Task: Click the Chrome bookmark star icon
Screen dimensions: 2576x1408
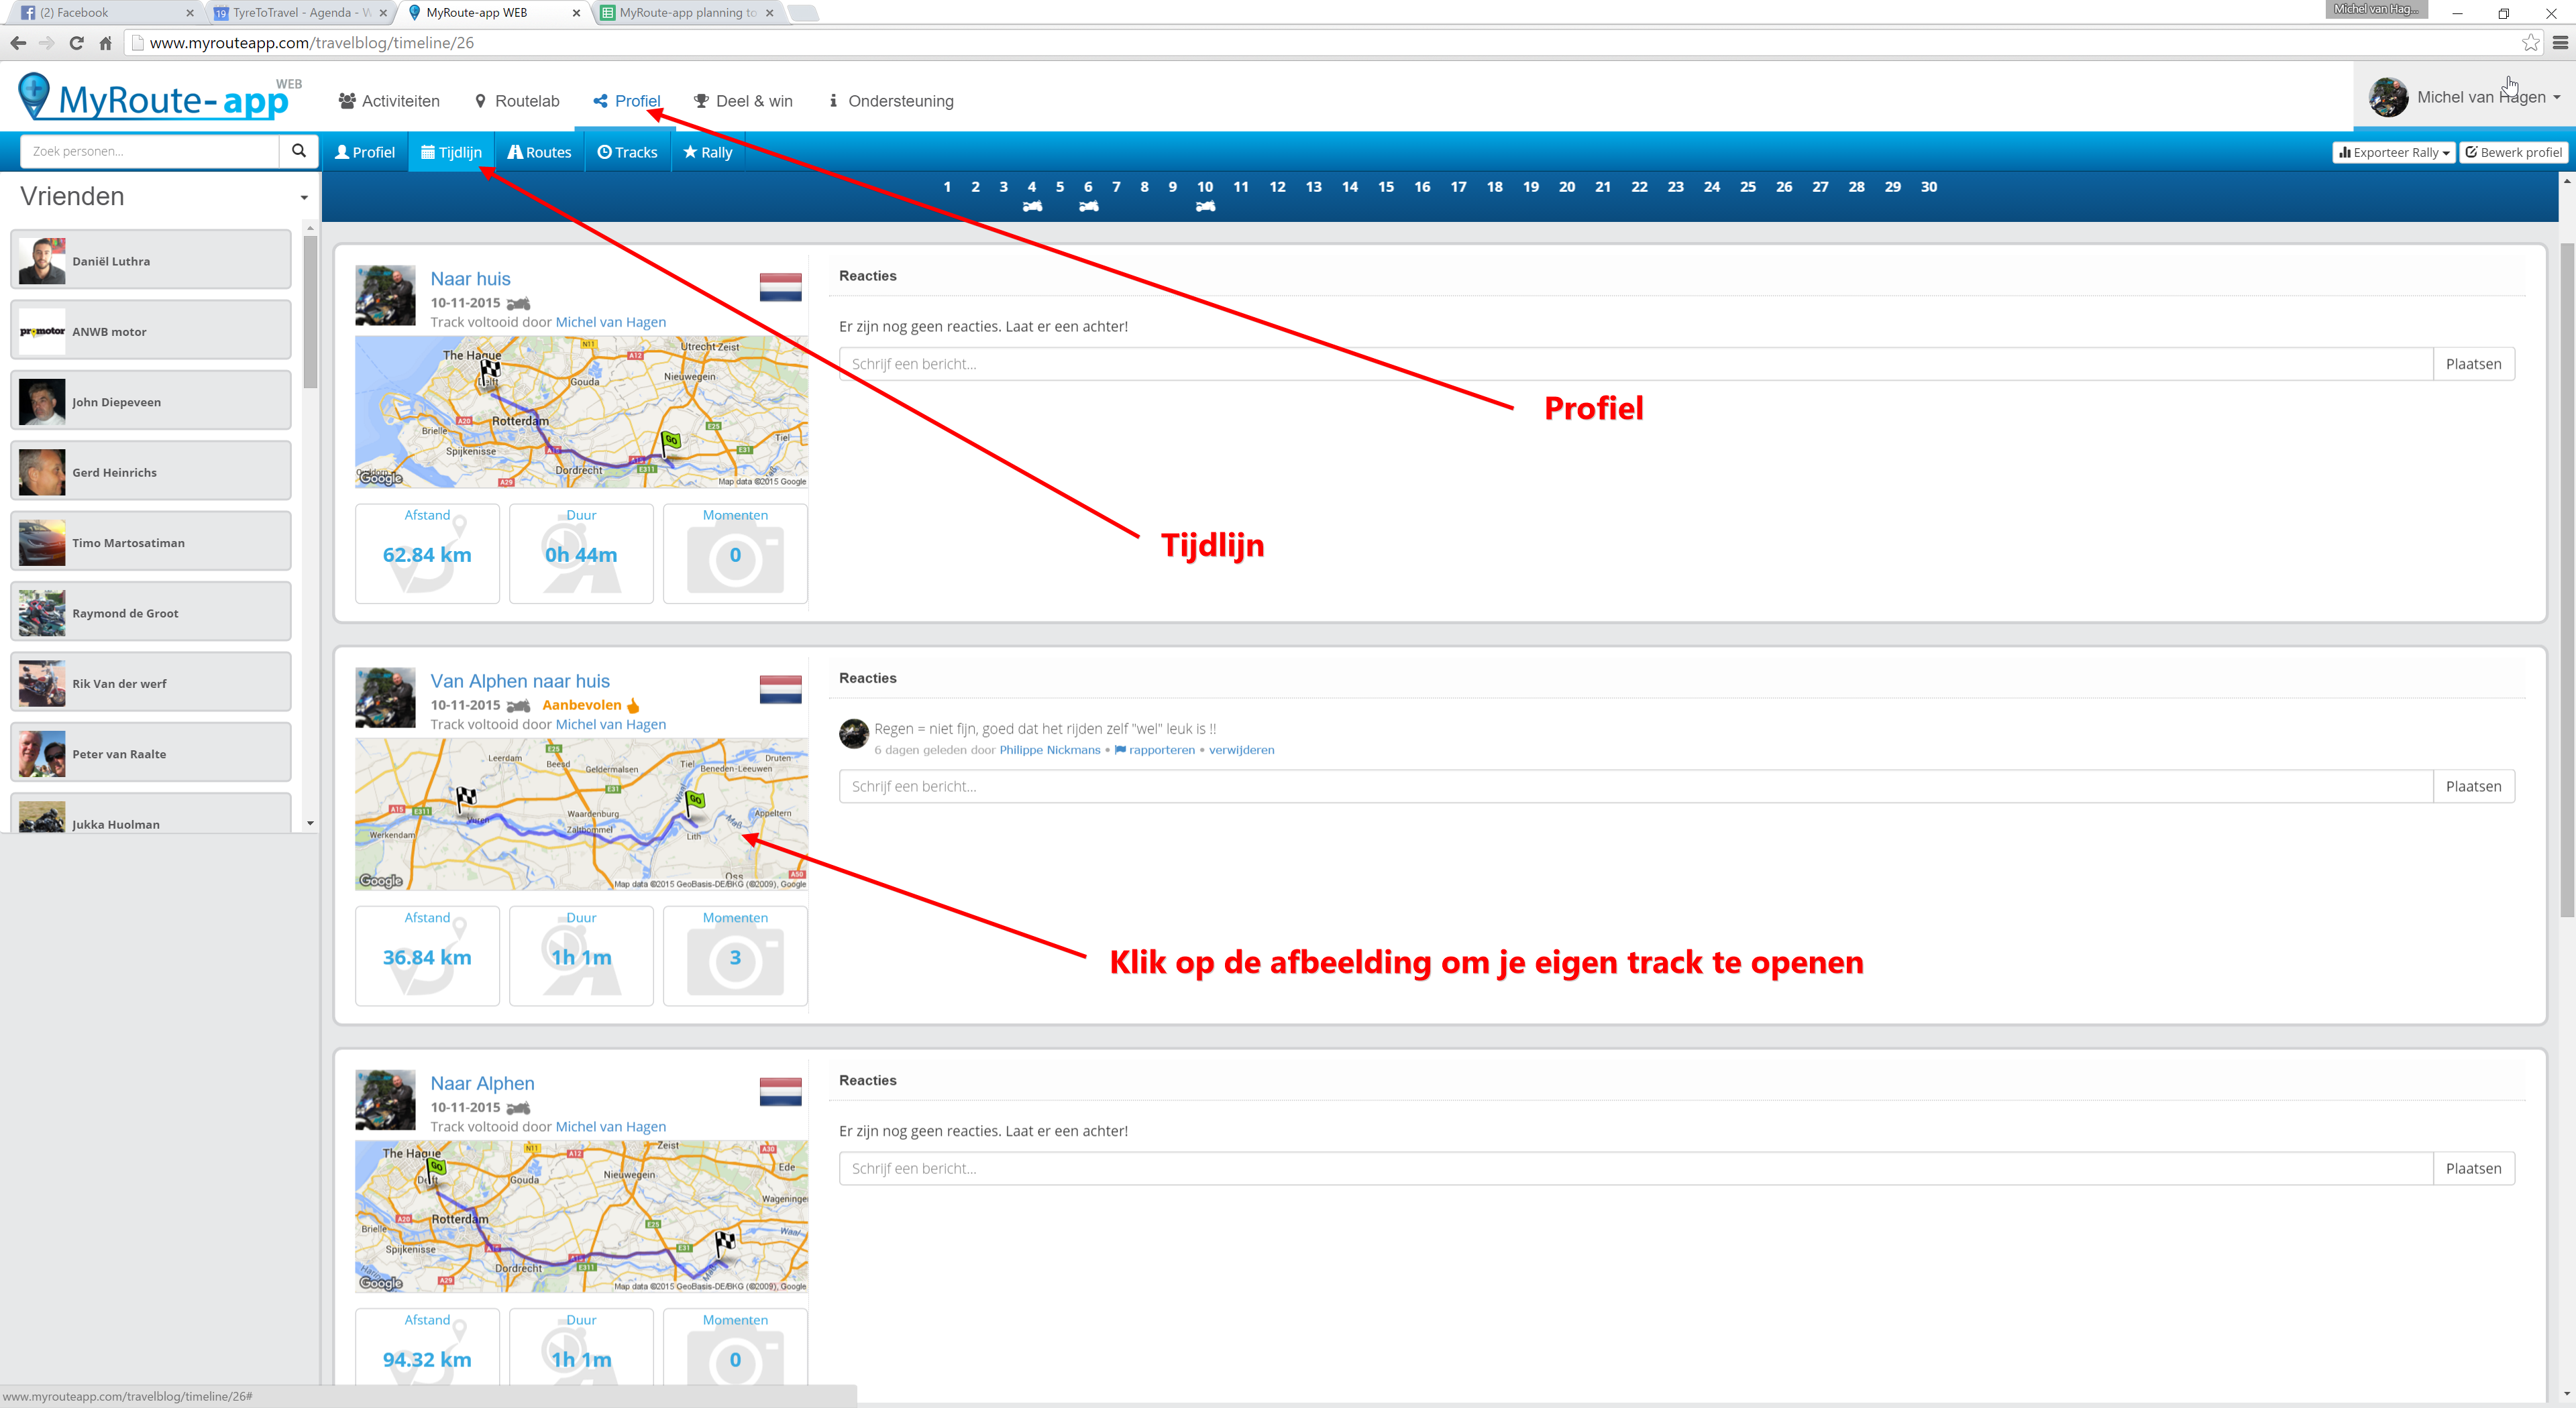Action: 2530,42
